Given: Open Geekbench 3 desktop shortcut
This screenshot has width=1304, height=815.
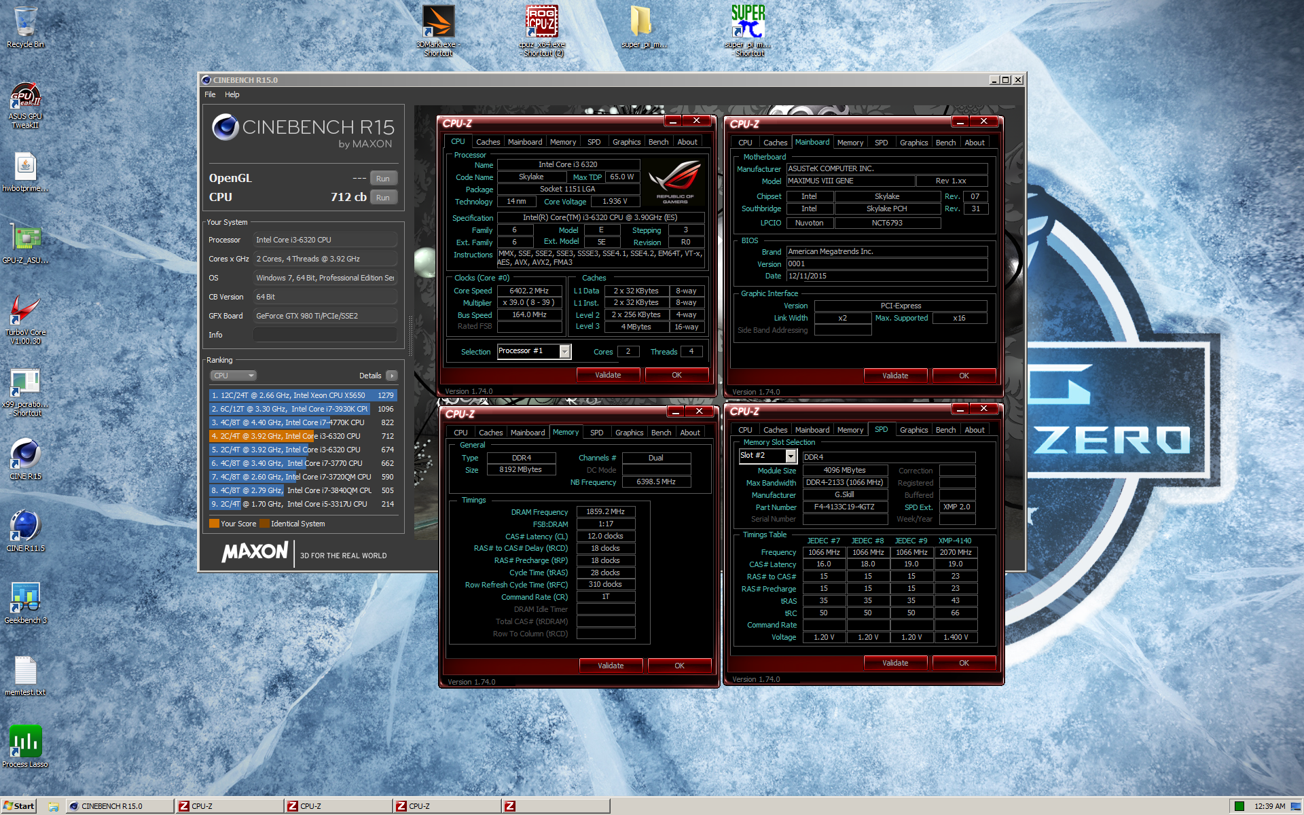Looking at the screenshot, I should (x=25, y=604).
